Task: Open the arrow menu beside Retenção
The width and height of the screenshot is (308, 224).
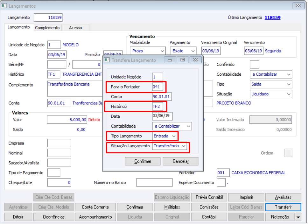Action: point(298,217)
